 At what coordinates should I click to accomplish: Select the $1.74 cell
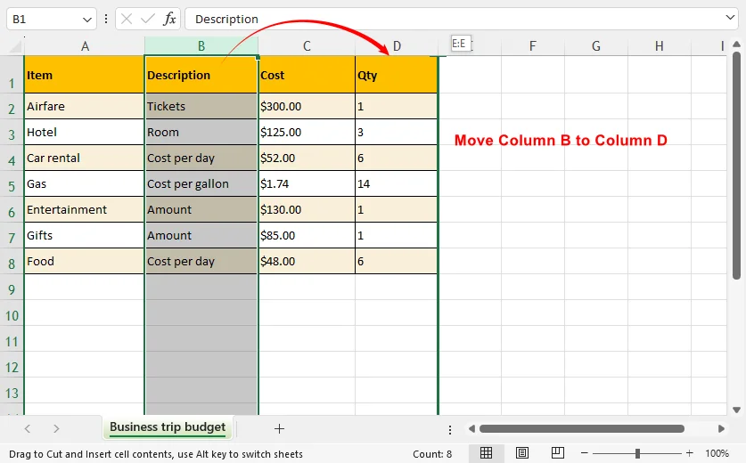pyautogui.click(x=307, y=183)
